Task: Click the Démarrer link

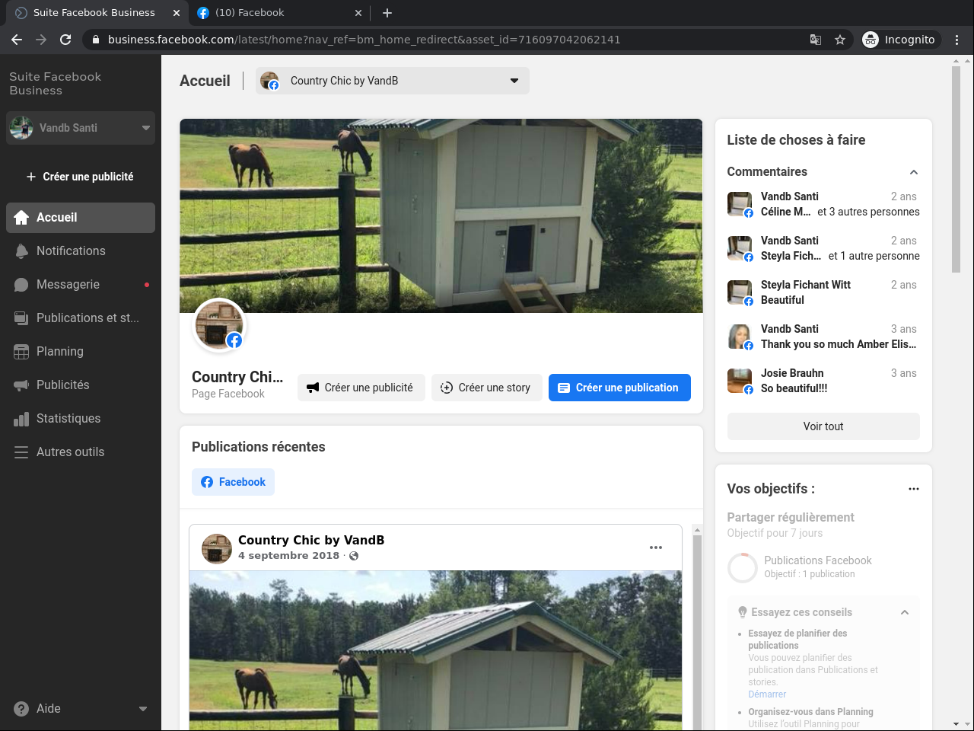Action: [x=767, y=694]
